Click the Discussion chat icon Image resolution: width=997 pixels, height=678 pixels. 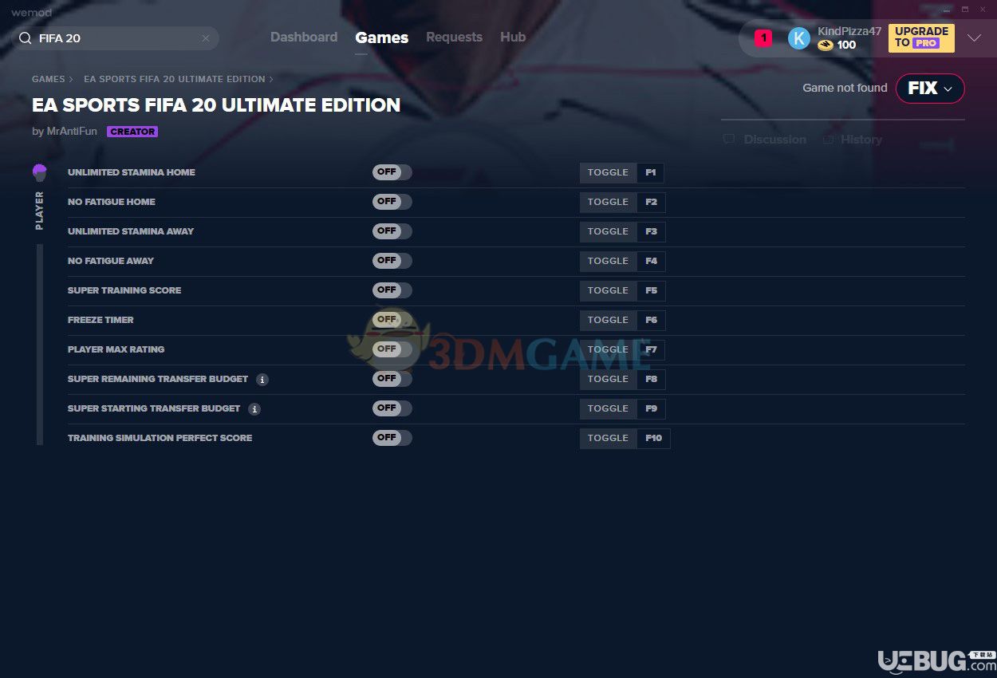pyautogui.click(x=728, y=140)
